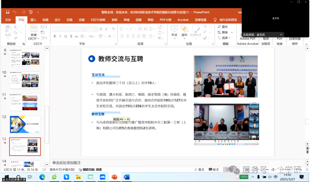
Task: Open PowerPoint from the Windows taskbar
Action: [114, 177]
